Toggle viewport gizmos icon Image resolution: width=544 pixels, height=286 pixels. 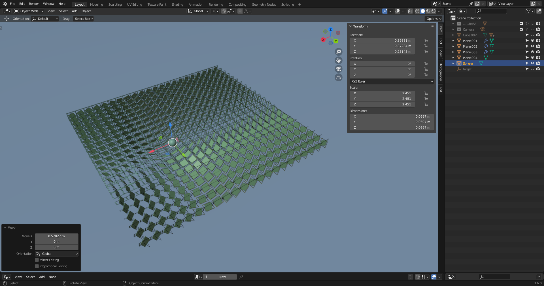click(x=384, y=11)
